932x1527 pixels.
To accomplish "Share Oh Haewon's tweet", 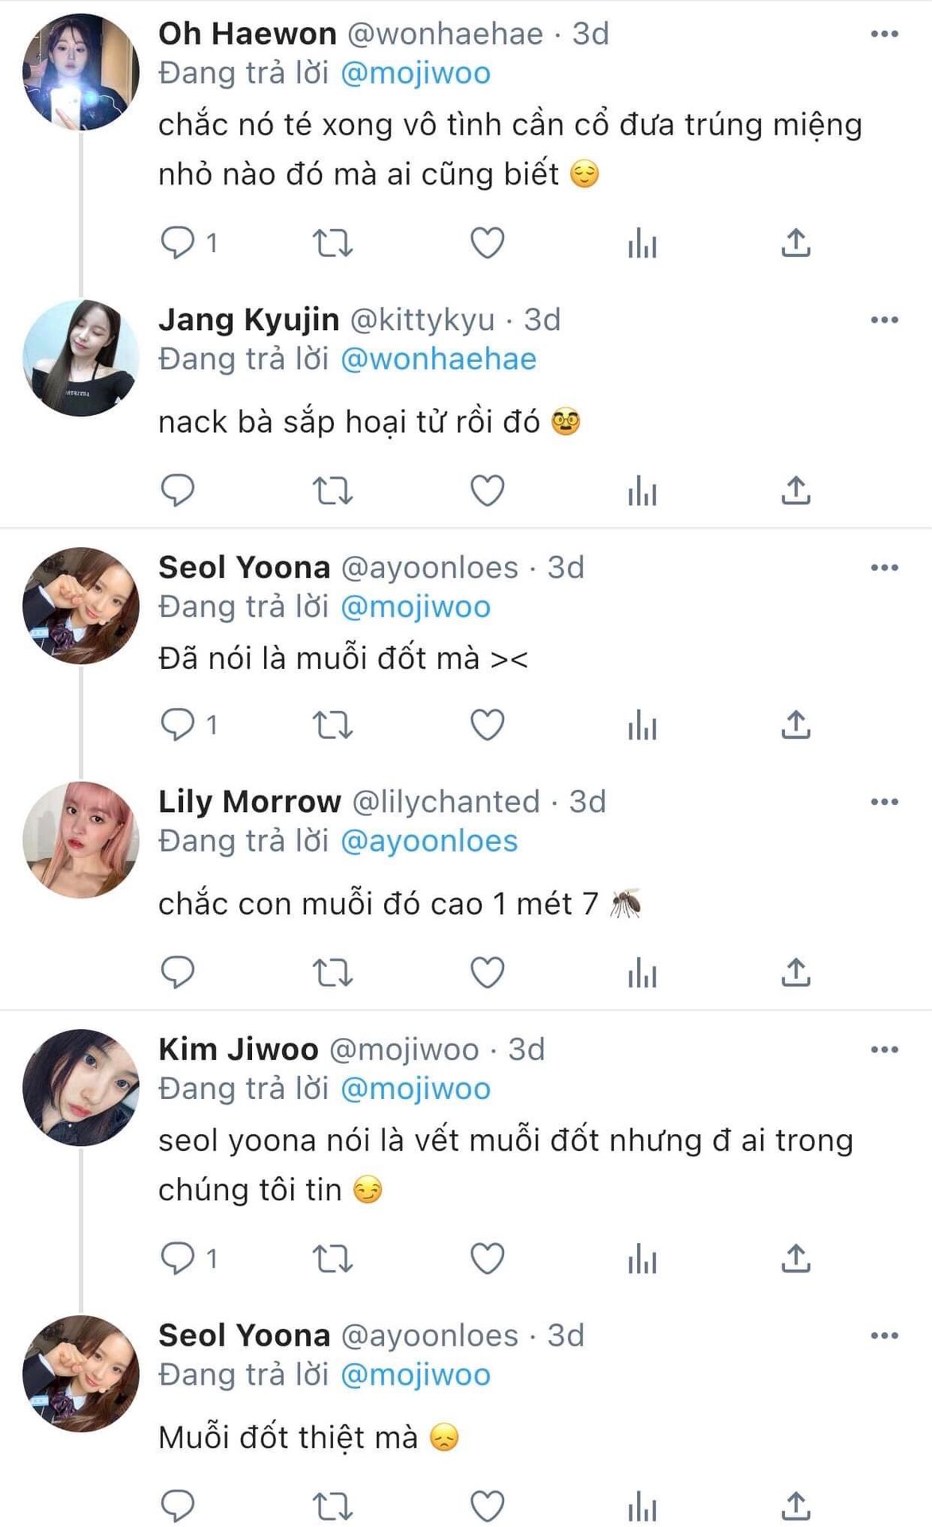I will [x=795, y=243].
